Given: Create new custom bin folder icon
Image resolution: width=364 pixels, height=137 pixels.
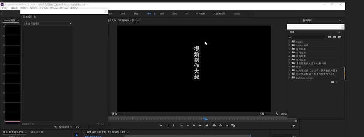Looking at the screenshot, I should (x=333, y=82).
